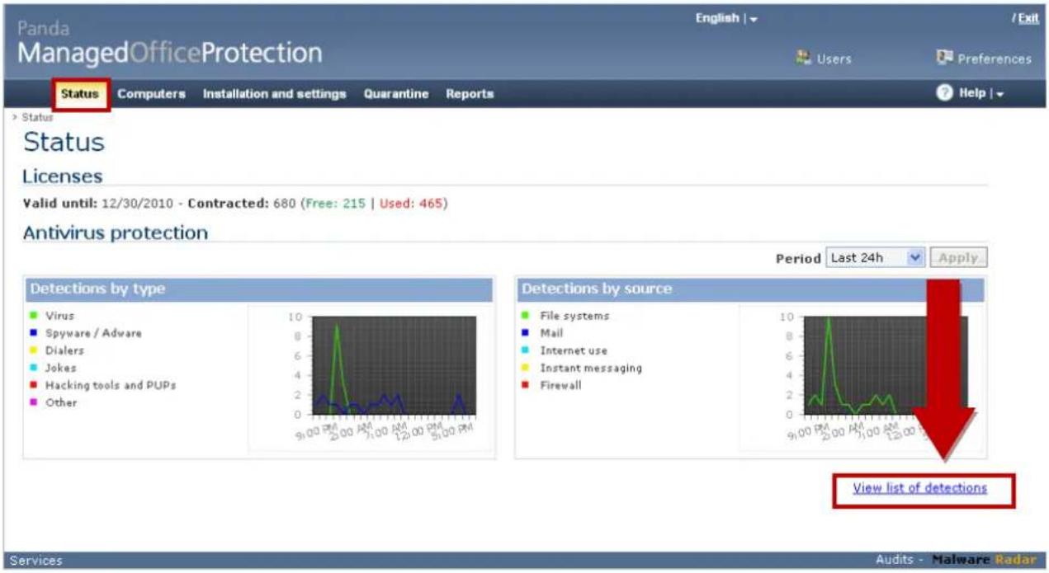Image resolution: width=1049 pixels, height=573 pixels.
Task: Click the Preferences link text
Action: coord(995,59)
